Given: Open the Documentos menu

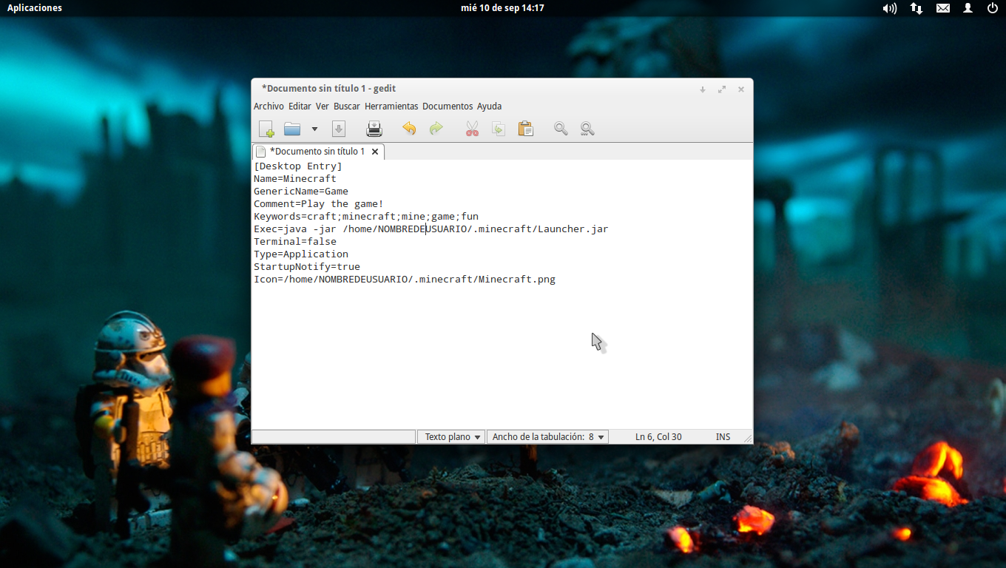Looking at the screenshot, I should coord(448,106).
